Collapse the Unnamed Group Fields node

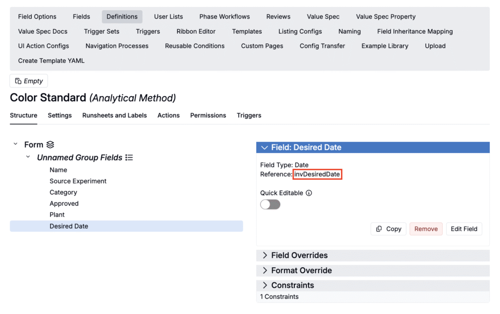pos(28,157)
